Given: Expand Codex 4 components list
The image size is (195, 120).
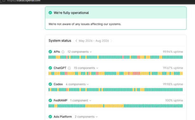Looking at the screenshot, I should click(x=77, y=84).
